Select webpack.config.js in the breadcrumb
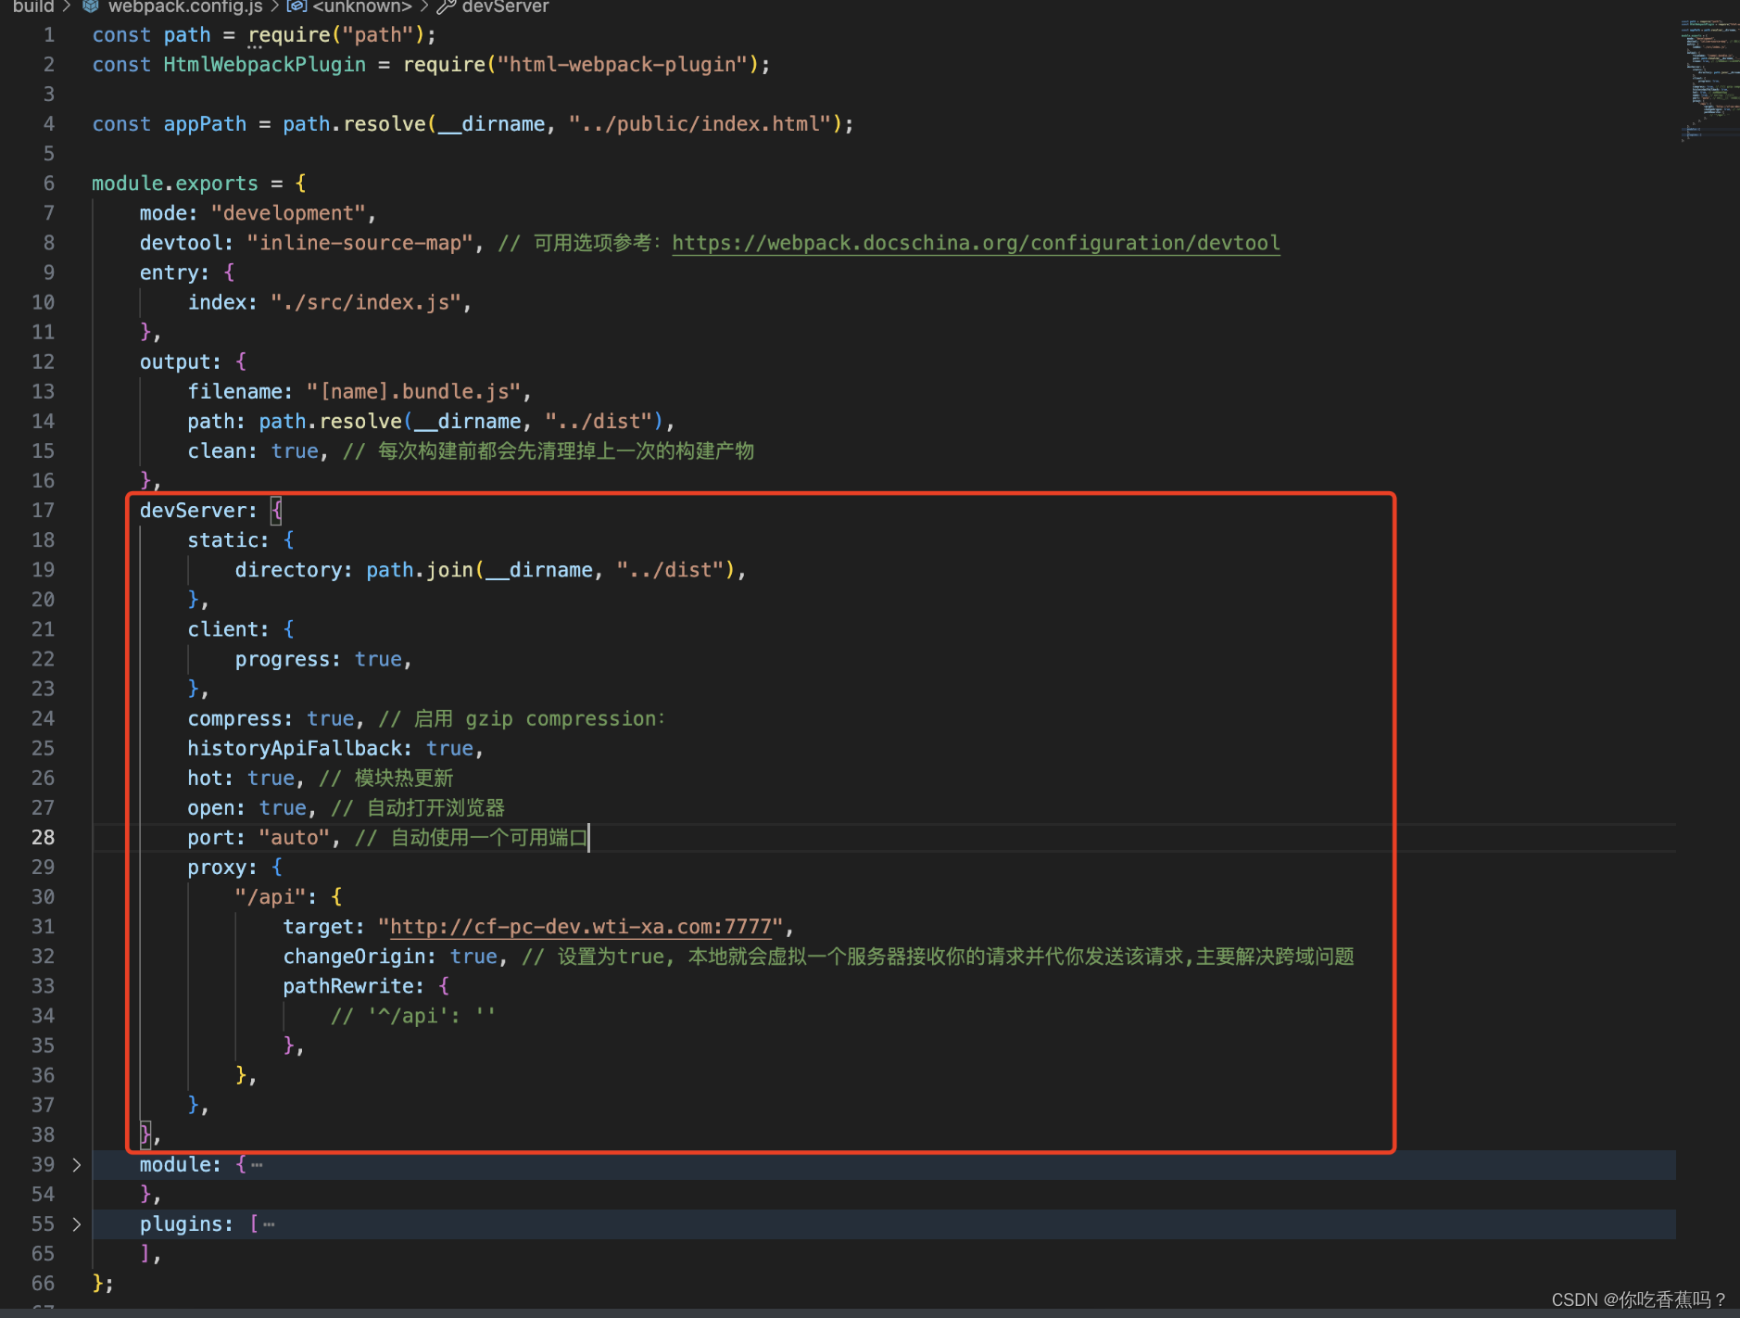The width and height of the screenshot is (1740, 1318). pyautogui.click(x=185, y=6)
